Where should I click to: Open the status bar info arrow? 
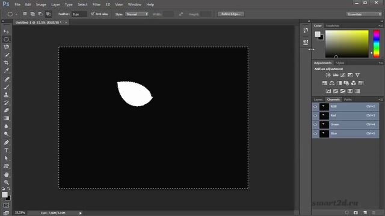pyautogui.click(x=80, y=213)
